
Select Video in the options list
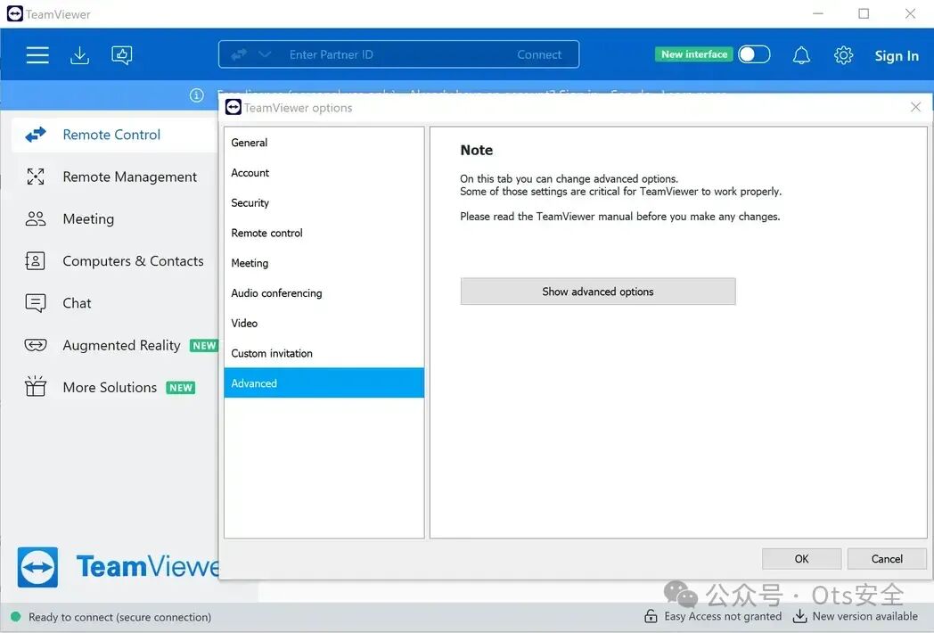324,324
